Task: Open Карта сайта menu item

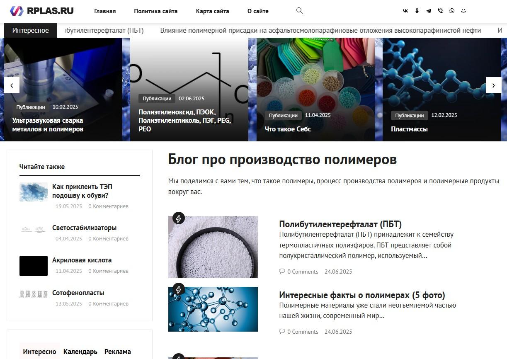Action: coord(212,11)
